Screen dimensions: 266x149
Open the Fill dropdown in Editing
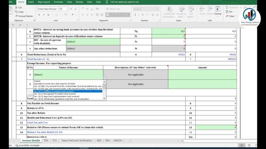click(x=230, y=12)
